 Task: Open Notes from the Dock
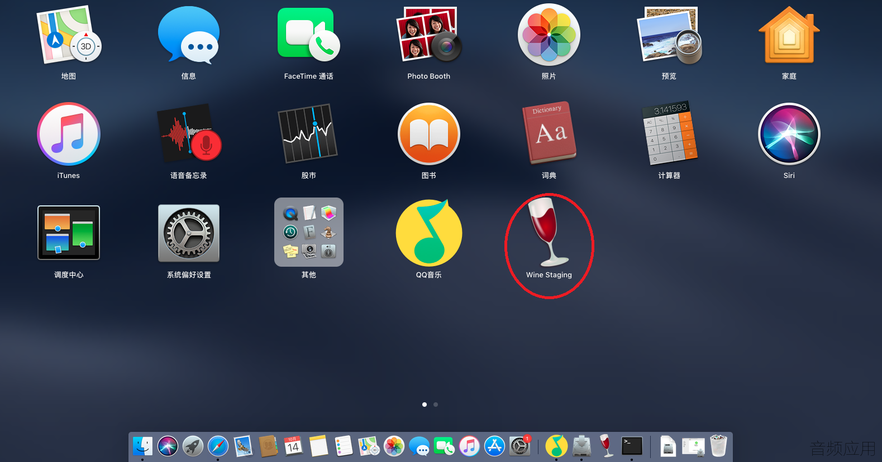318,446
